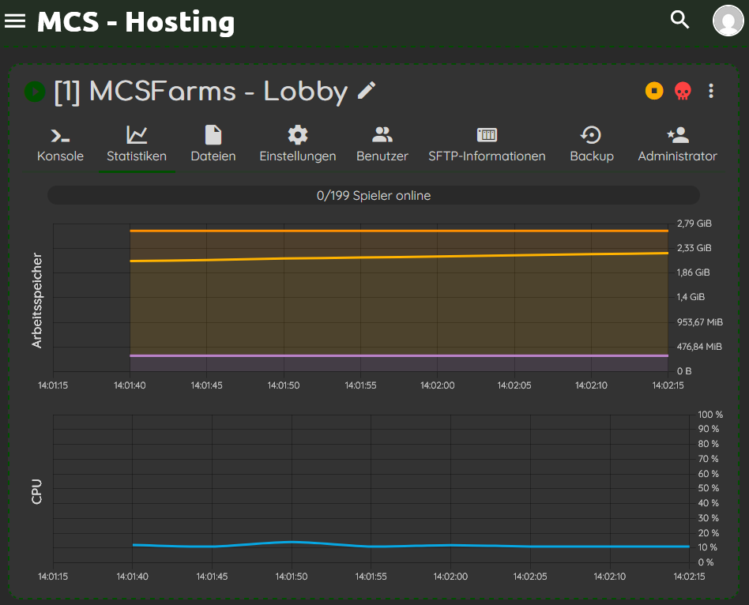Open the user profile avatar
Screen dimensions: 749x605
[x=728, y=21]
